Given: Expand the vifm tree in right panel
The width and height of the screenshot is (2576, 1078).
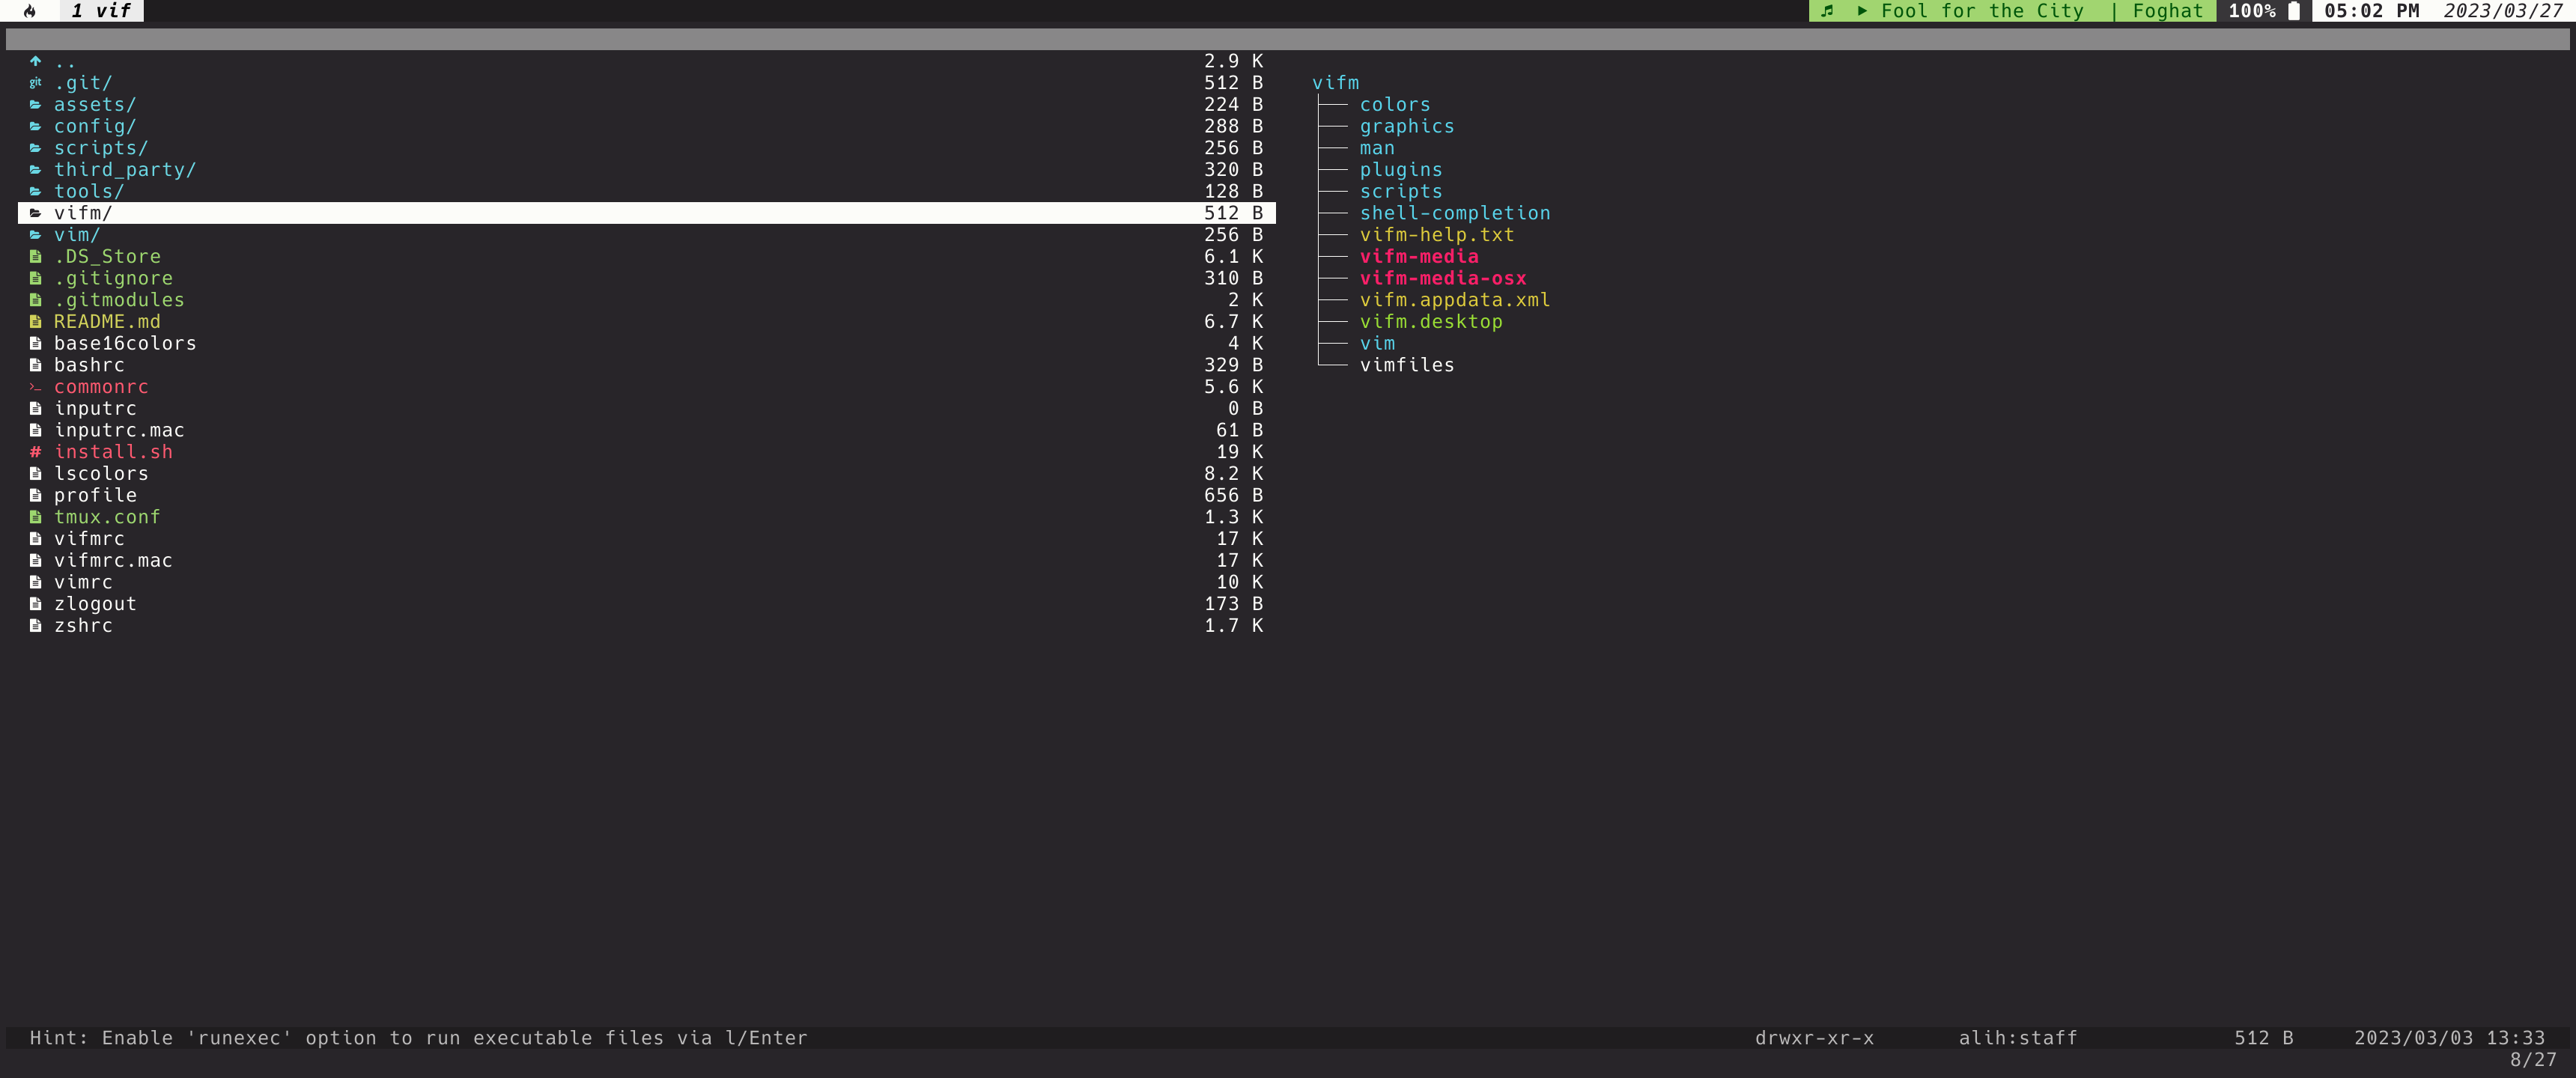Looking at the screenshot, I should (x=1336, y=82).
